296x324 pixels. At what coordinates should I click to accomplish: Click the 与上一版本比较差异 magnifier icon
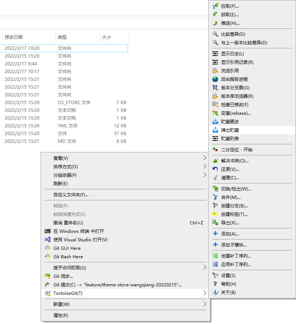click(215, 42)
